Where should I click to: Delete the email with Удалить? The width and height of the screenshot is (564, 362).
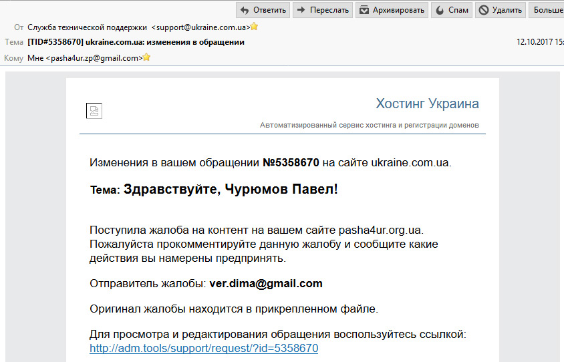(x=501, y=10)
